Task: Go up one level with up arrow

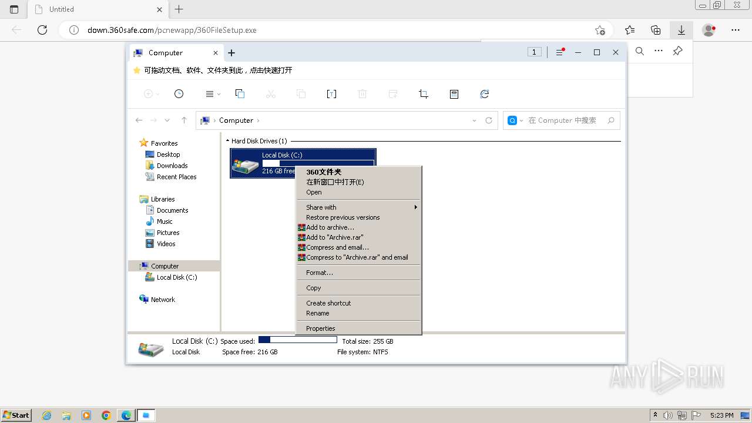Action: click(x=184, y=120)
